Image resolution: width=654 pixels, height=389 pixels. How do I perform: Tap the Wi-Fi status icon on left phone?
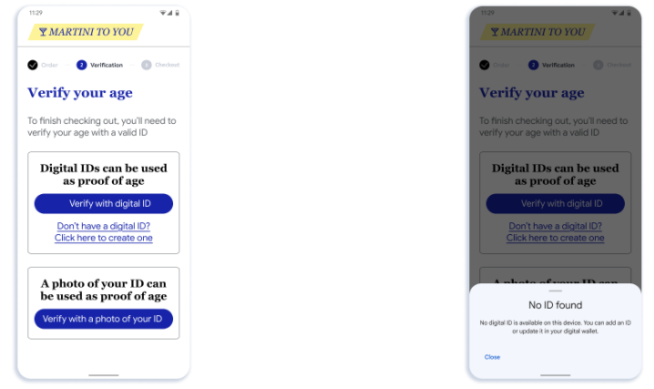pos(163,13)
